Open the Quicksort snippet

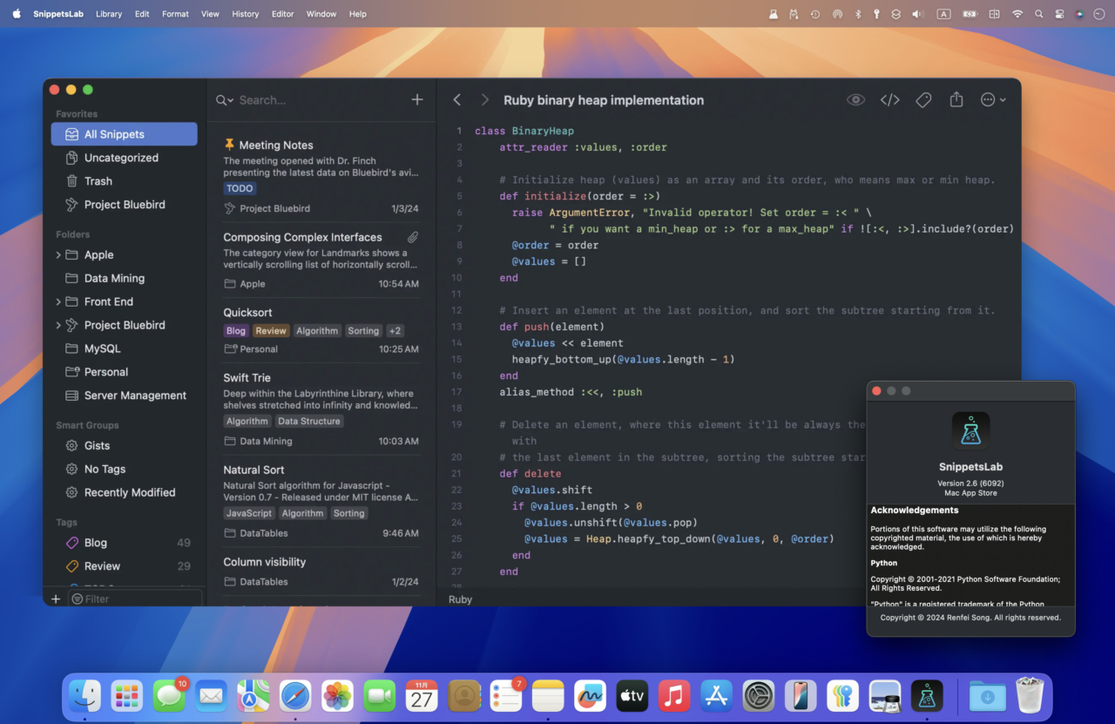[321, 330]
